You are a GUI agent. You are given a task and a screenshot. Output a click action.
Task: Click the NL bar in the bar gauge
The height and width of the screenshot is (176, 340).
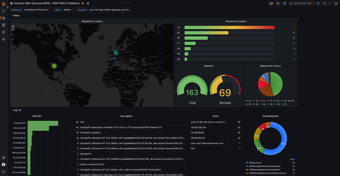pos(206,33)
